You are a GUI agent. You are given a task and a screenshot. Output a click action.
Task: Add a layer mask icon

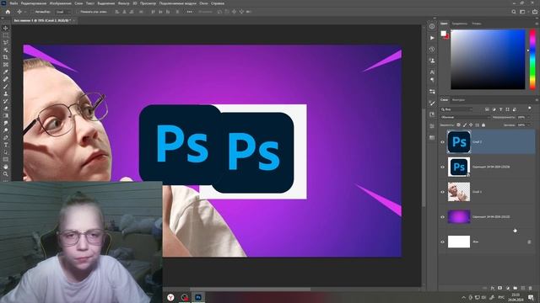coord(500,288)
